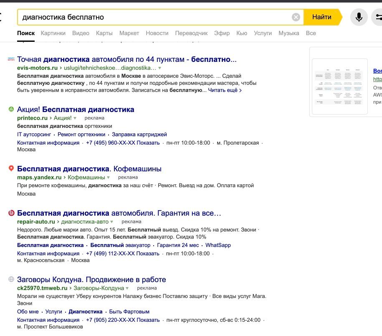Viewport: 382px width, 336px height.
Task: Open search settings sliders icon
Action: coord(378,17)
